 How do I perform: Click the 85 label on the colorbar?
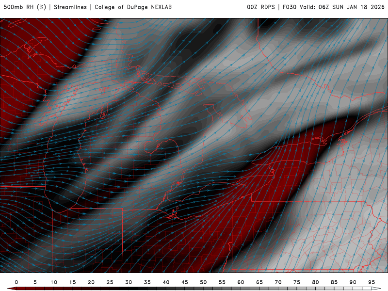pos(334,282)
